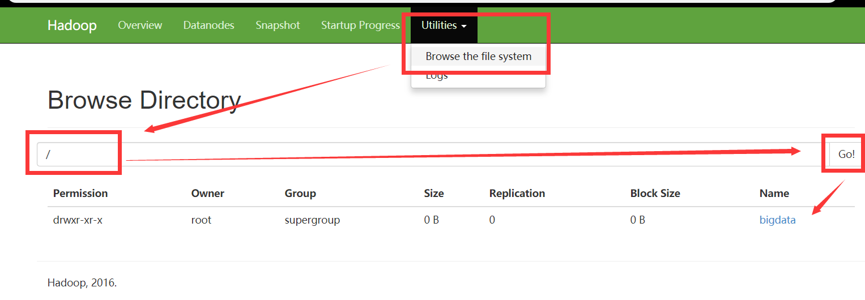Open the bigdata directory link
This screenshot has height=300, width=865.
click(777, 220)
